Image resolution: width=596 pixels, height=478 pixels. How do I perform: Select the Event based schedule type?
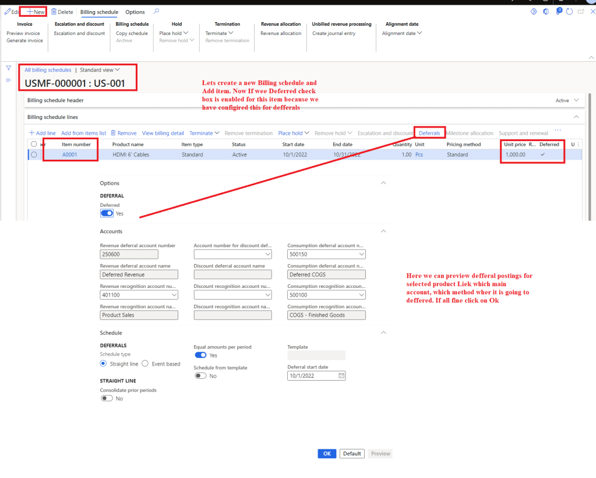coord(145,363)
